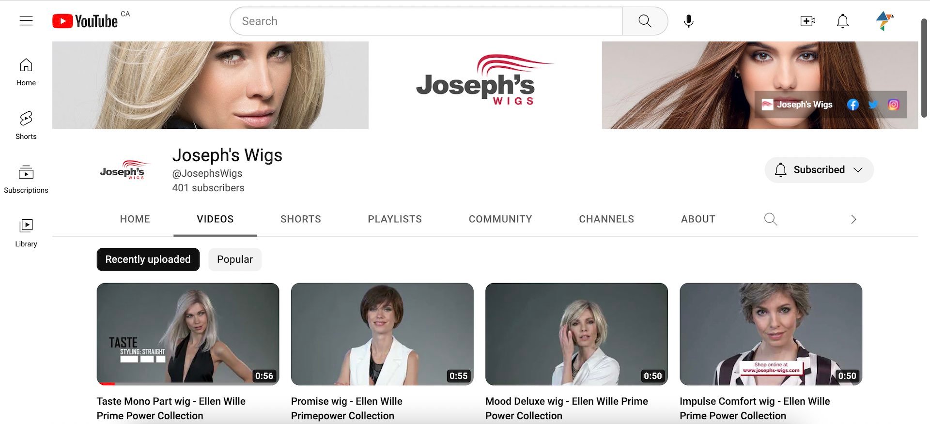The image size is (930, 424).
Task: Click the Joseph's Wigs channel name
Action: (x=227, y=155)
